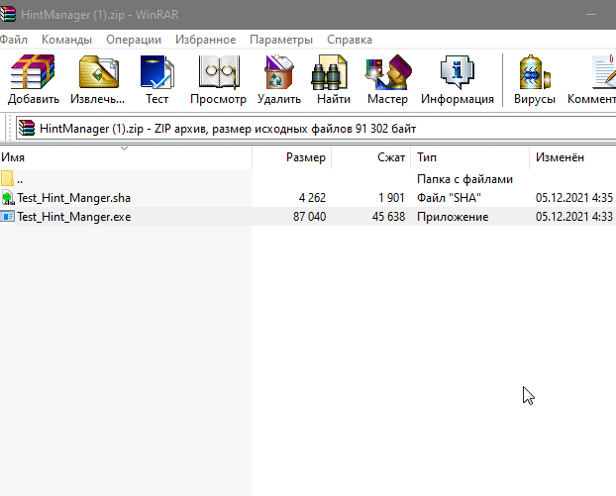Viewport: 616px width, 496px height.
Task: Open the Команды menu
Action: tap(66, 40)
